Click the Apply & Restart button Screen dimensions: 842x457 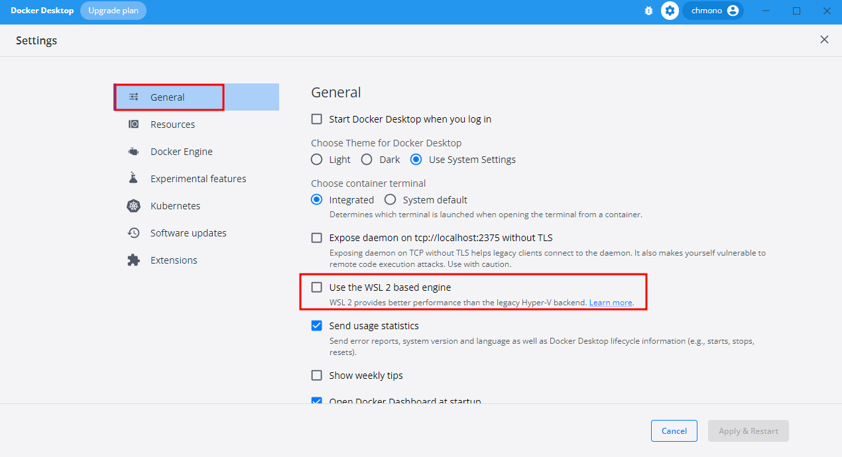pyautogui.click(x=749, y=431)
